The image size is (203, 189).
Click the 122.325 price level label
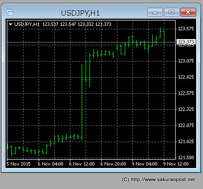click(186, 109)
